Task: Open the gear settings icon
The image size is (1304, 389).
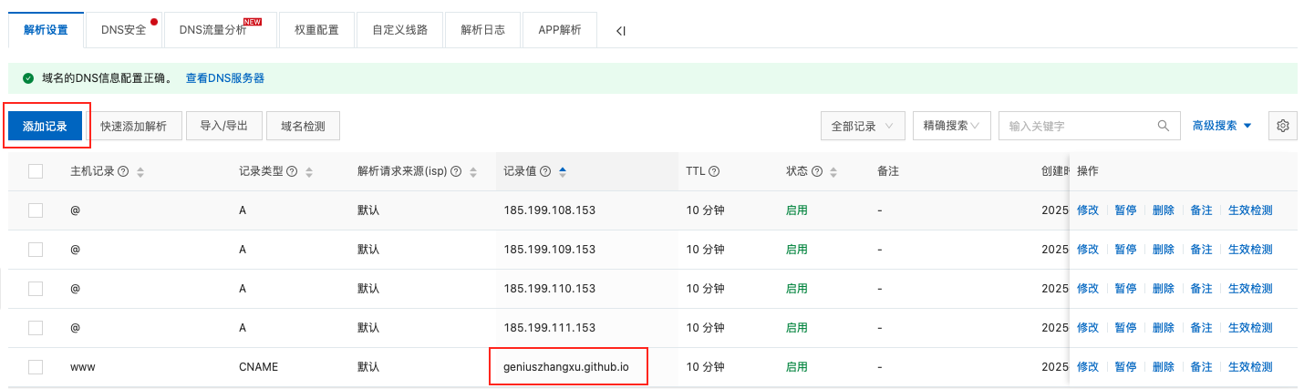Action: pyautogui.click(x=1283, y=126)
